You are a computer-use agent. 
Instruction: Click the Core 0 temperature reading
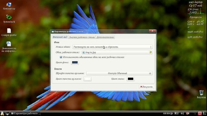pyautogui.click(x=195, y=22)
